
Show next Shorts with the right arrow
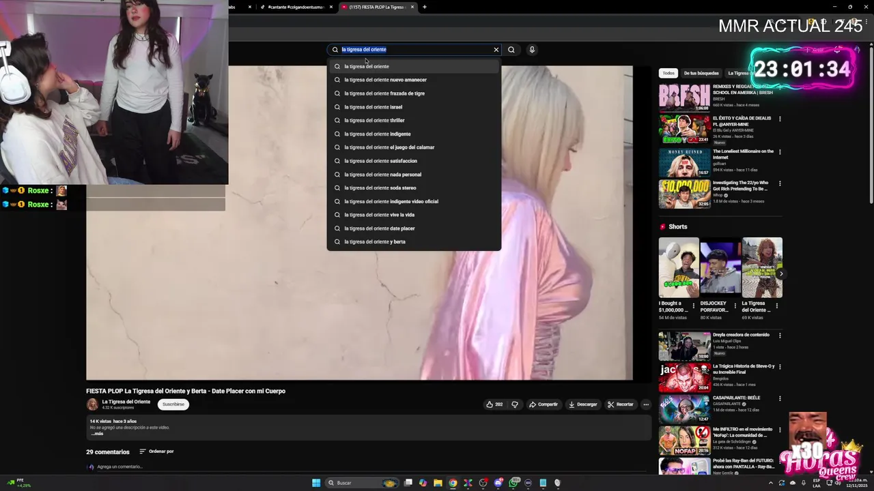pos(781,273)
